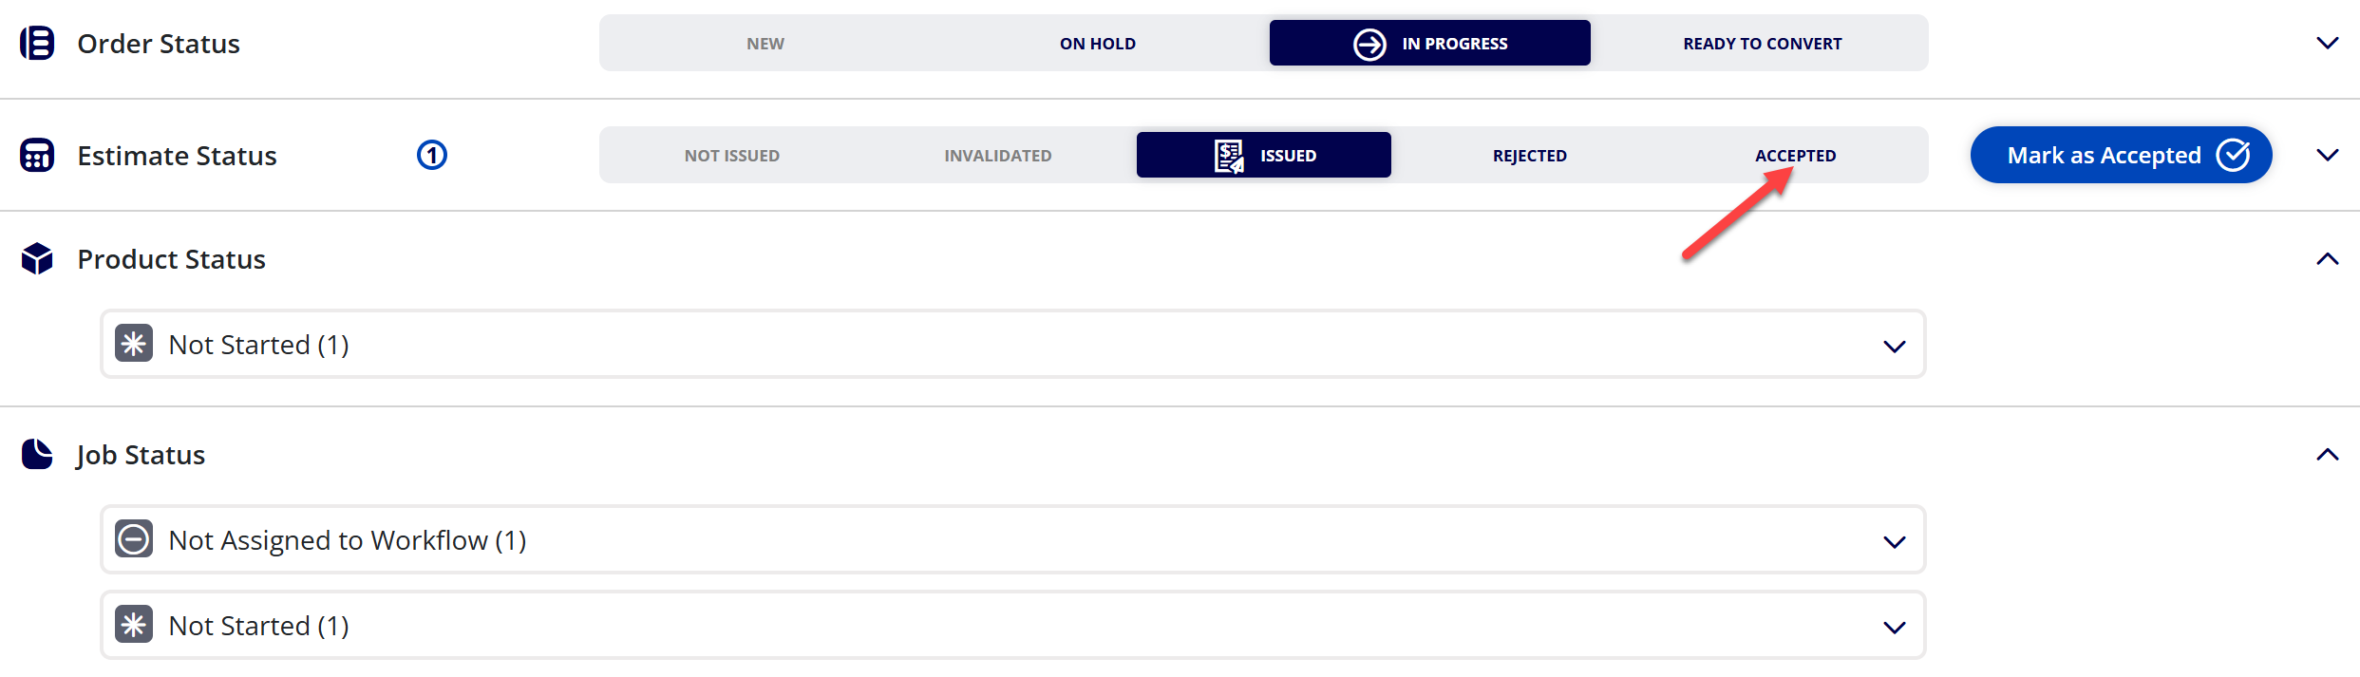Click the Mark as Accepted button
This screenshot has height=677, width=2360.
coord(2121,155)
